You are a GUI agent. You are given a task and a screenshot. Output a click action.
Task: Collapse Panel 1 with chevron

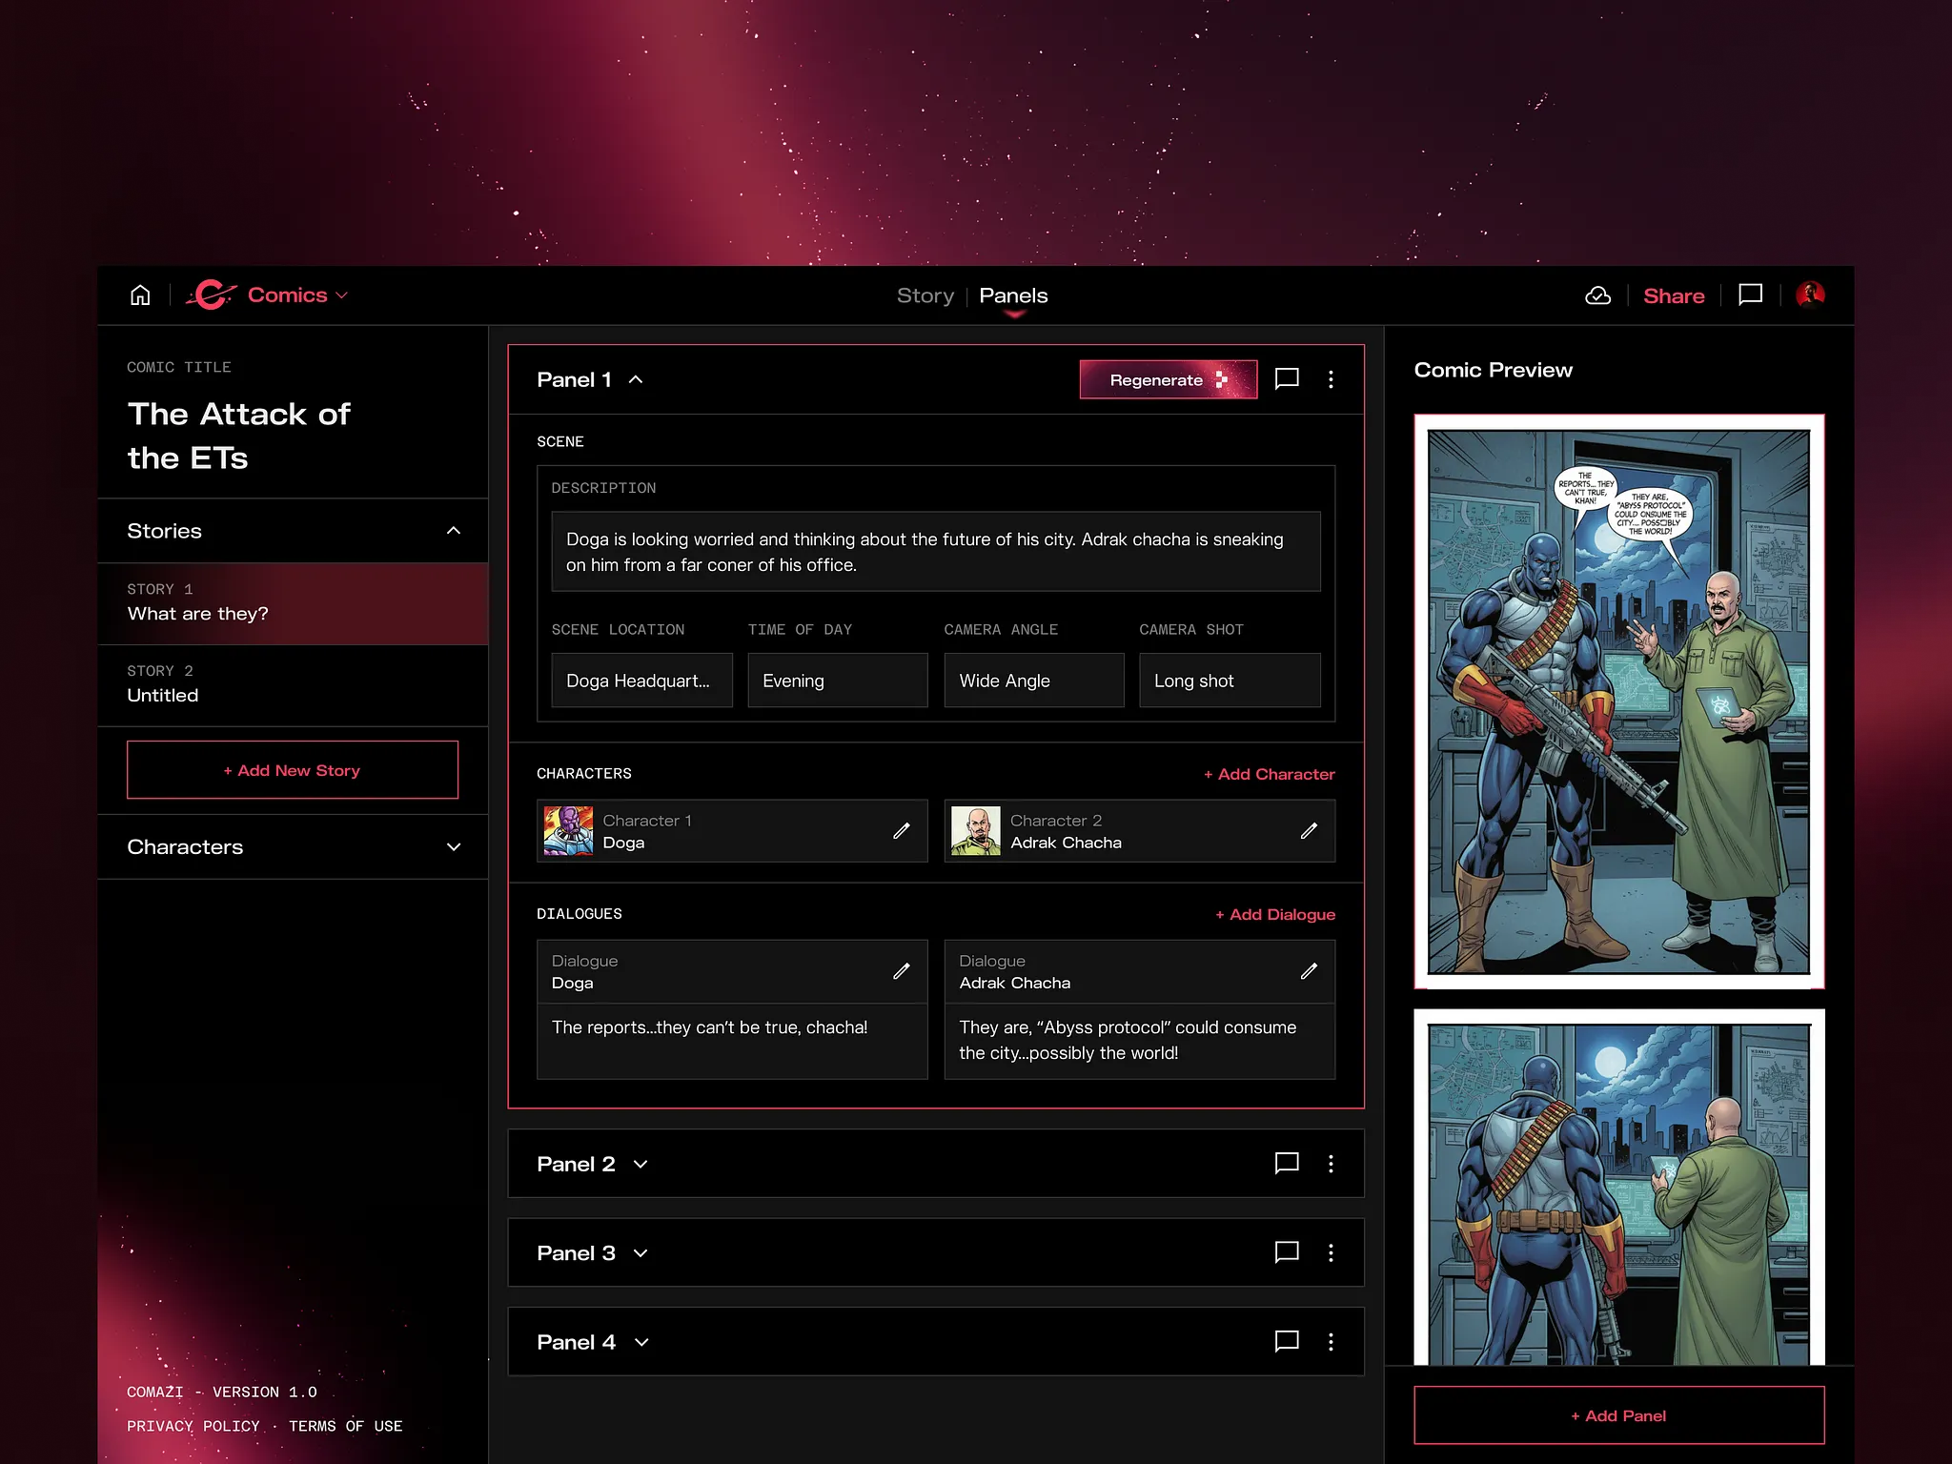(636, 379)
